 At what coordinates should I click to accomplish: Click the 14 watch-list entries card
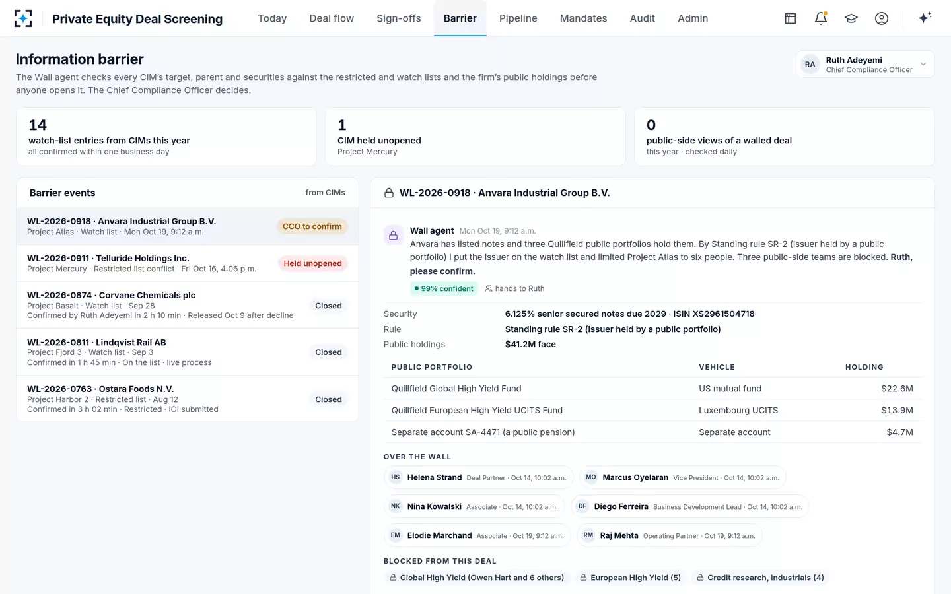pyautogui.click(x=166, y=137)
